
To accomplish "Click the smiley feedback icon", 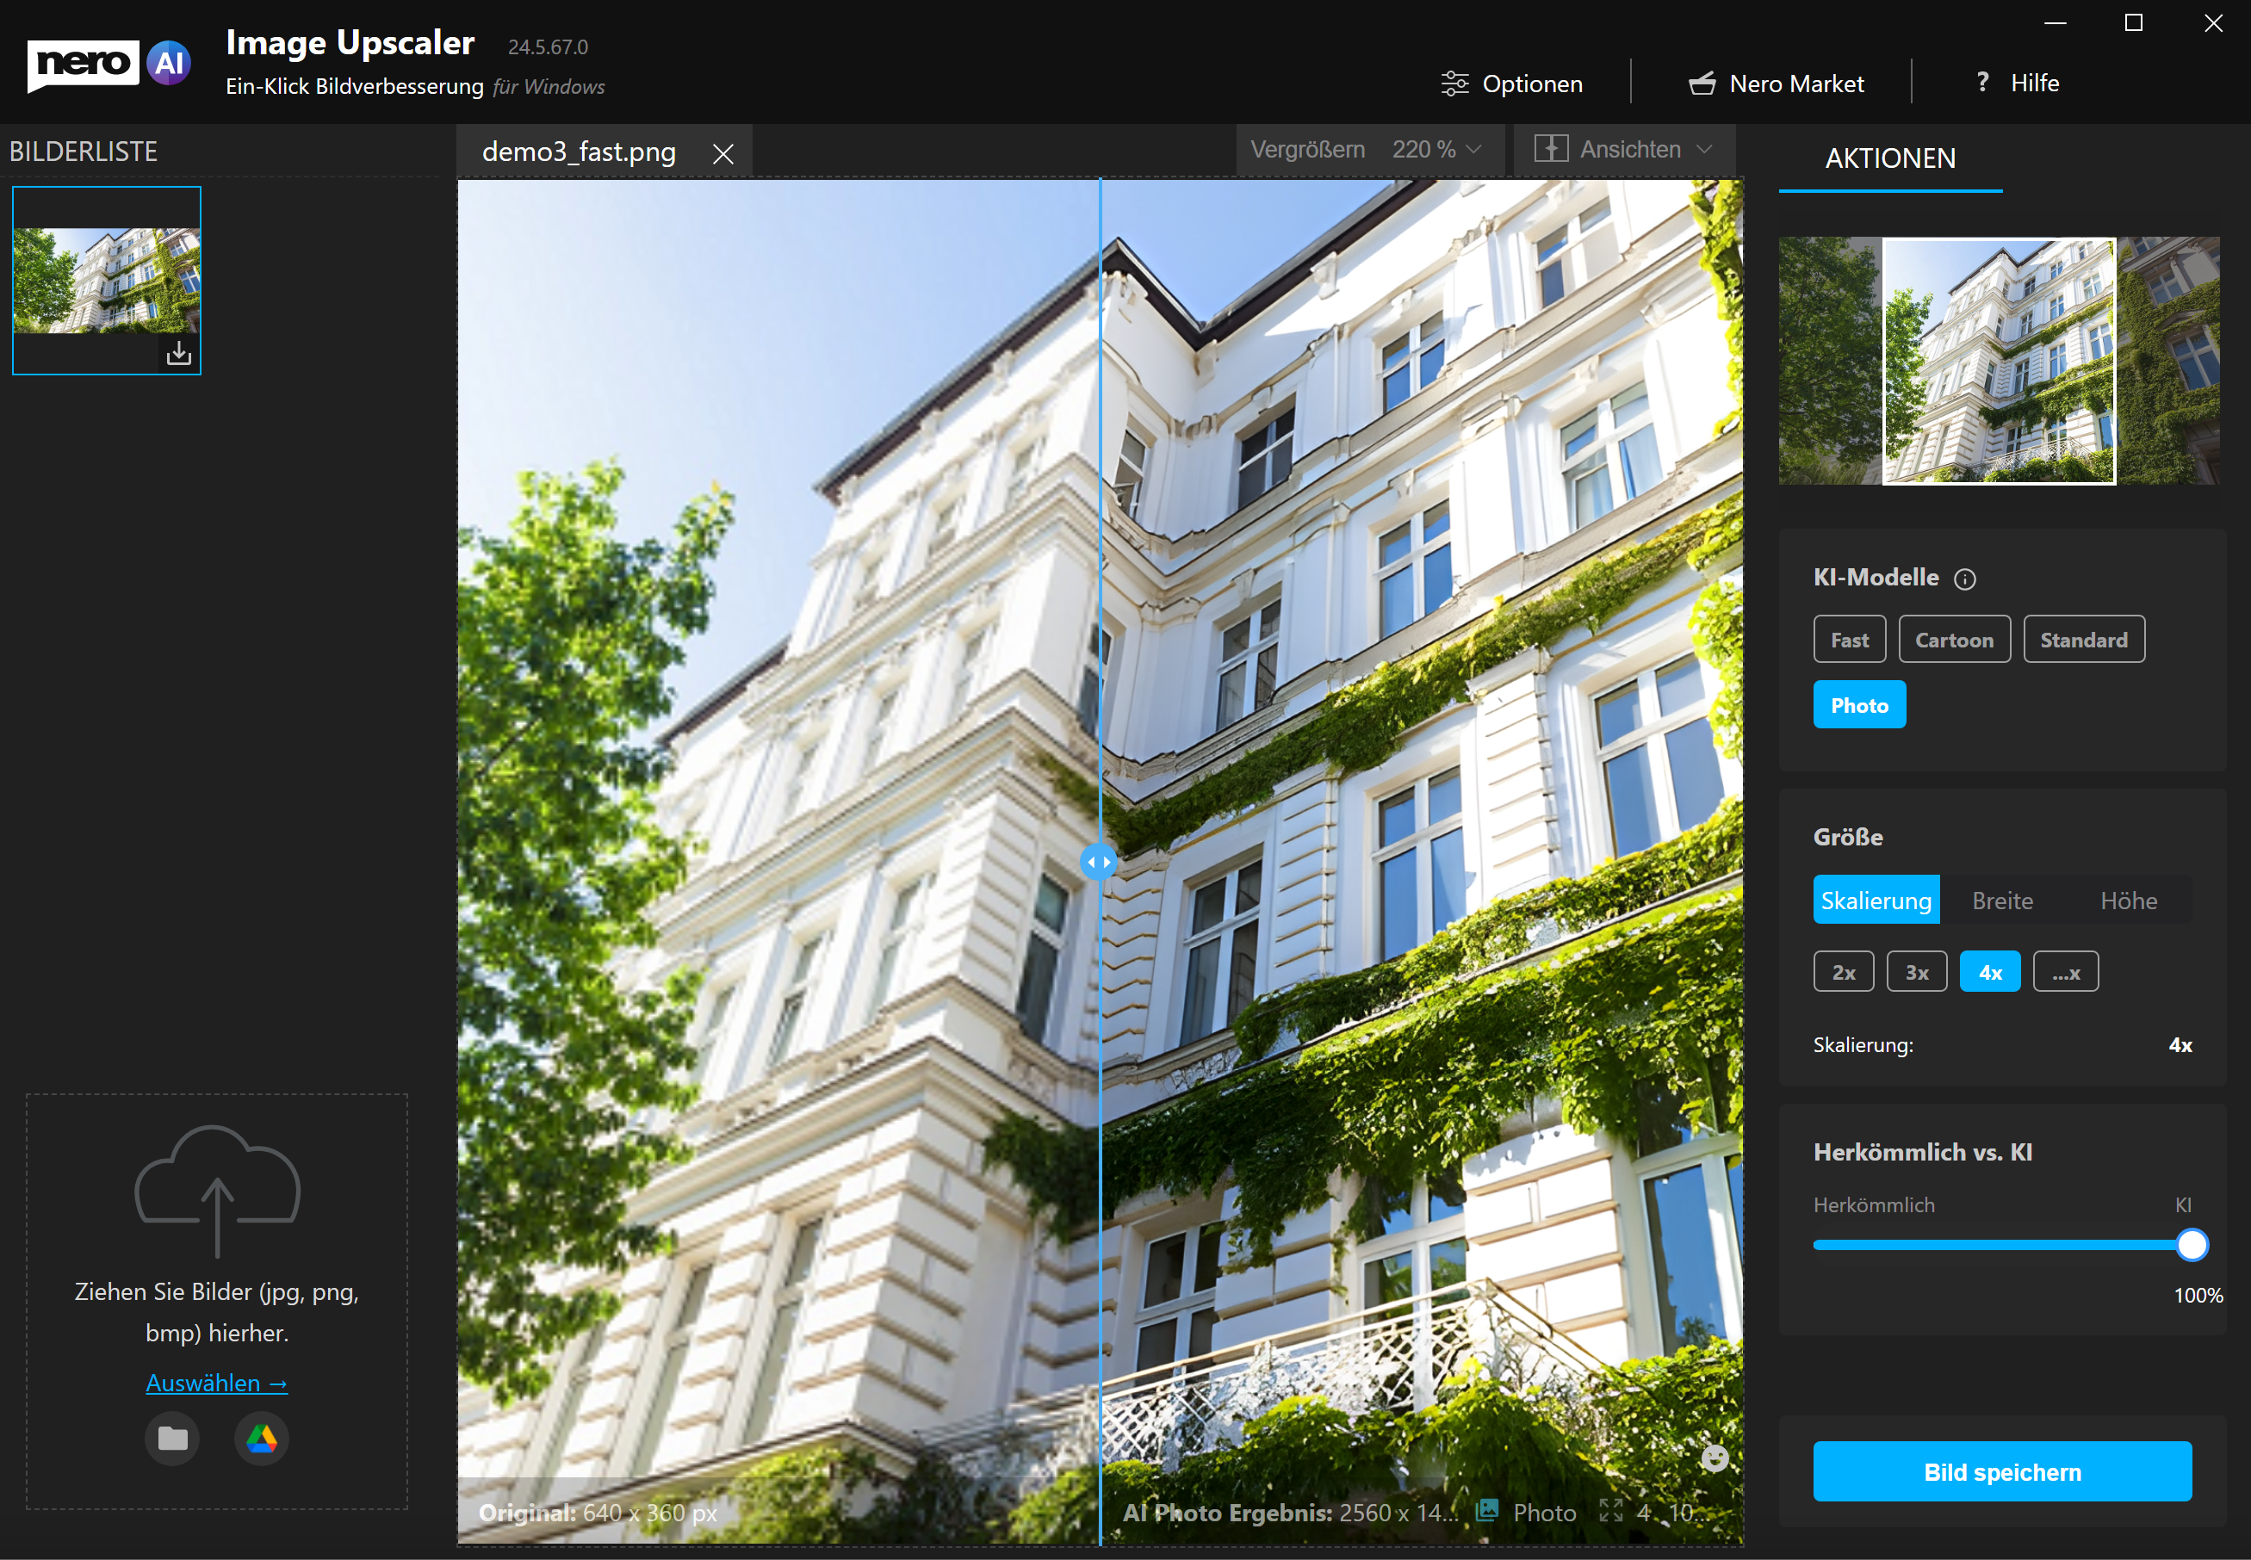I will pyautogui.click(x=1715, y=1458).
